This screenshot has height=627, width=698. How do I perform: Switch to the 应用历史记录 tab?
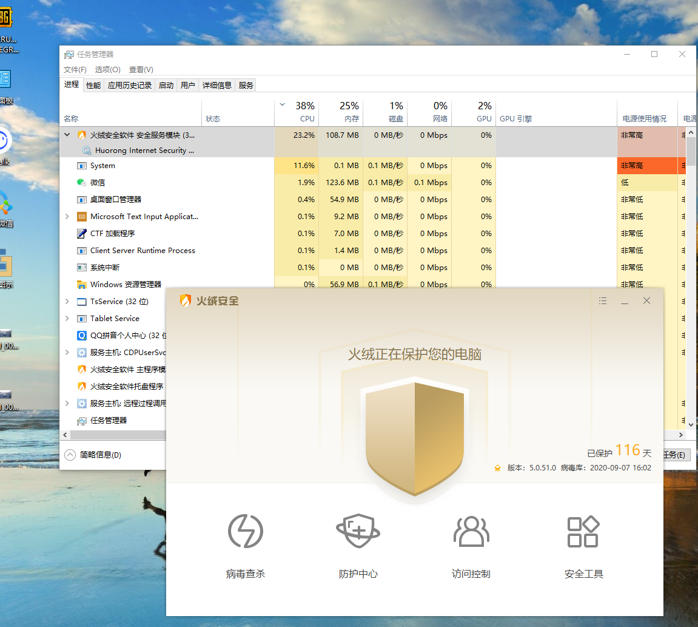tap(130, 85)
